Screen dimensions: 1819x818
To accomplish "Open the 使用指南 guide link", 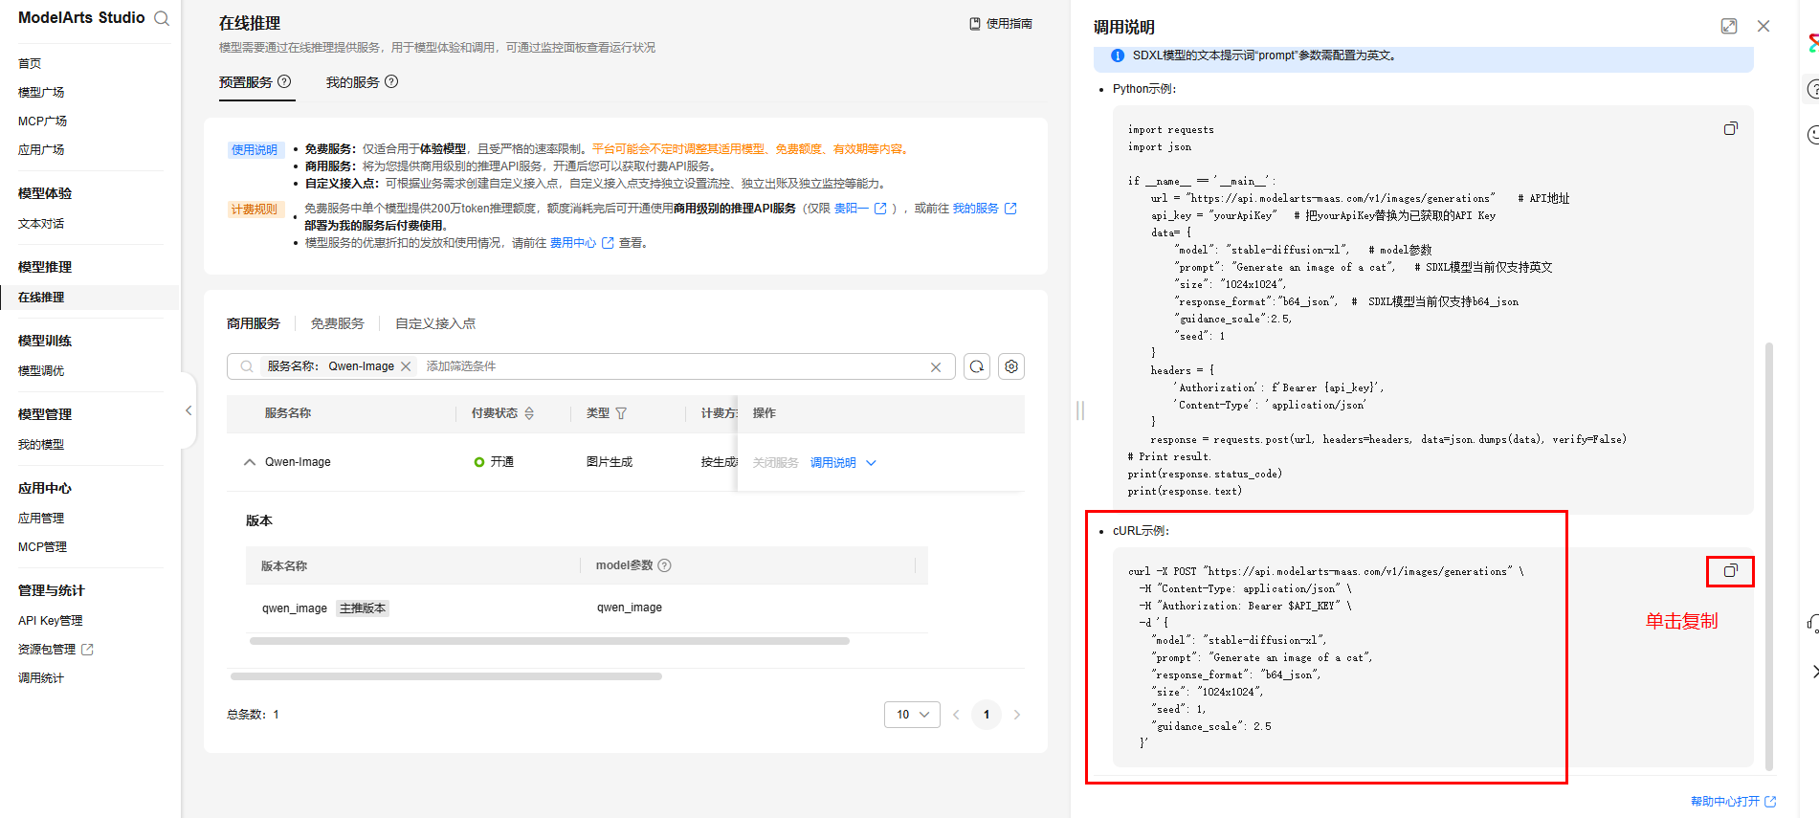I will [x=1001, y=23].
